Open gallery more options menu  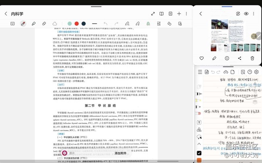pyautogui.click(x=254, y=14)
